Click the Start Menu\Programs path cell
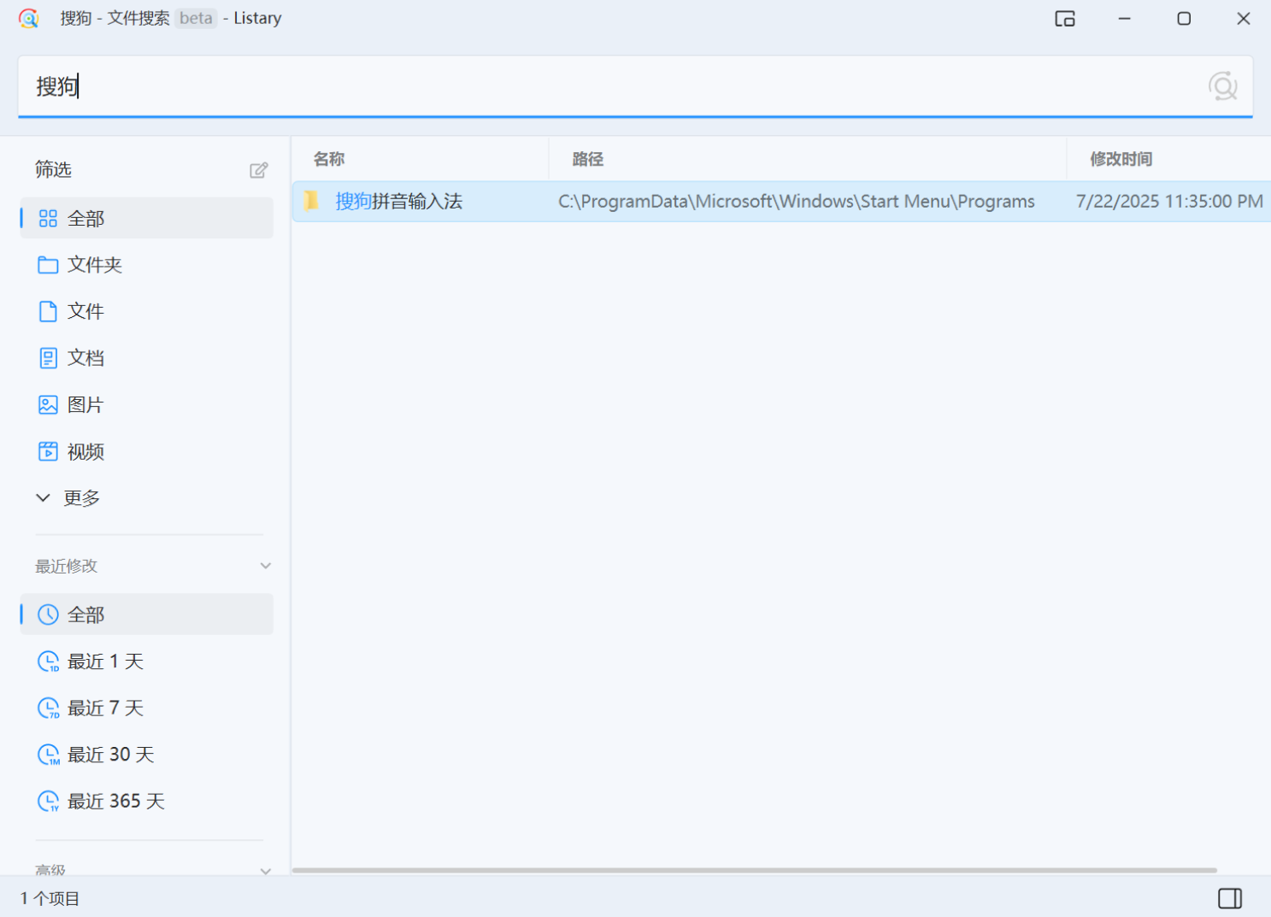 [797, 202]
